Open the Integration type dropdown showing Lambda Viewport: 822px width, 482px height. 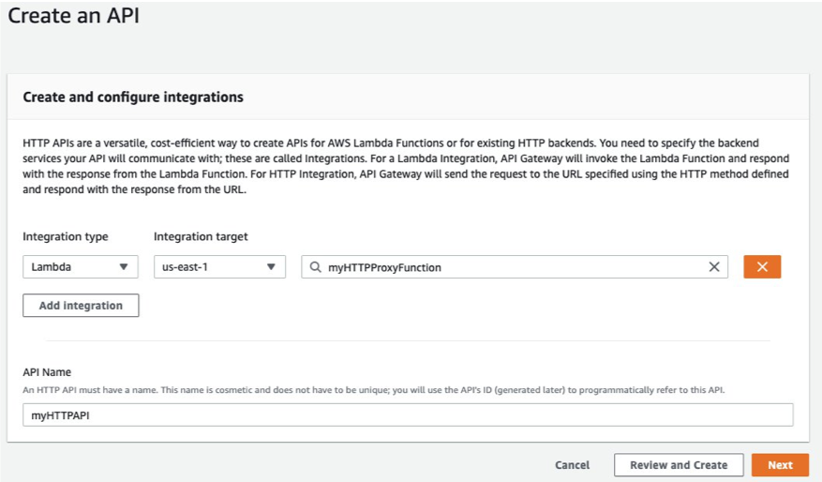click(x=80, y=267)
